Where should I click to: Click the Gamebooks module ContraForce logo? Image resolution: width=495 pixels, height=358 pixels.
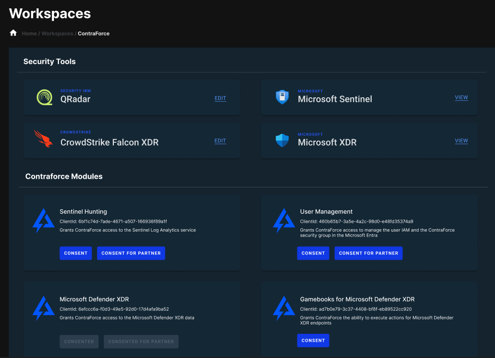(284, 309)
